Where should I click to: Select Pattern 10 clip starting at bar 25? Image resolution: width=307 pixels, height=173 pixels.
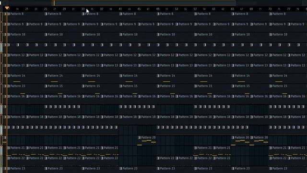tap(63, 37)
